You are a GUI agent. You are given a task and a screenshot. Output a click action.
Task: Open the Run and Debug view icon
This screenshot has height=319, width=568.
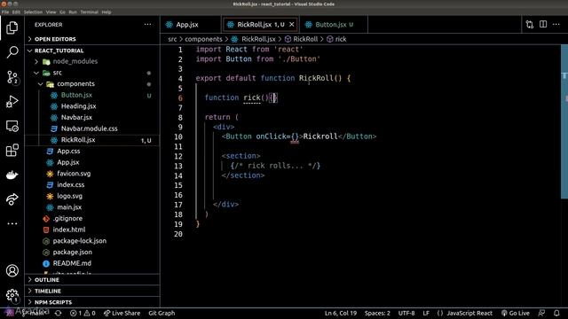click(x=12, y=102)
